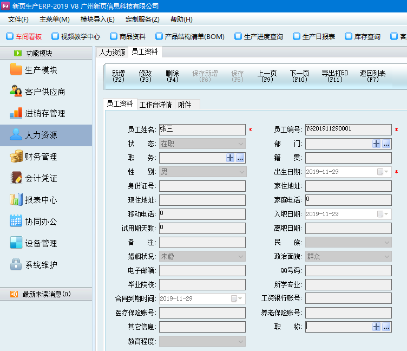The height and width of the screenshot is (351, 407).
Task: Expand the 婚姻状况 combo box
Action: click(241, 256)
